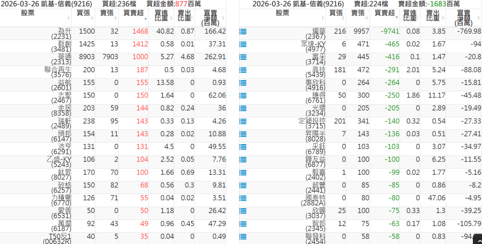
Task: Click the list icon next to 欣興 (3037)
Action: [243, 210]
